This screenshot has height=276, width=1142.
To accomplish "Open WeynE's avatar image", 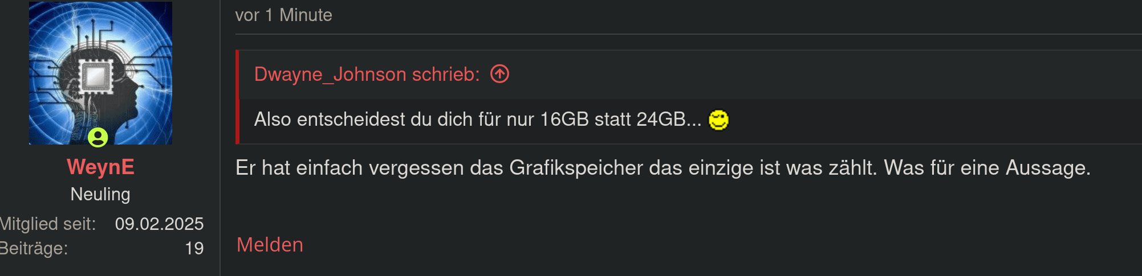I will click(x=100, y=73).
